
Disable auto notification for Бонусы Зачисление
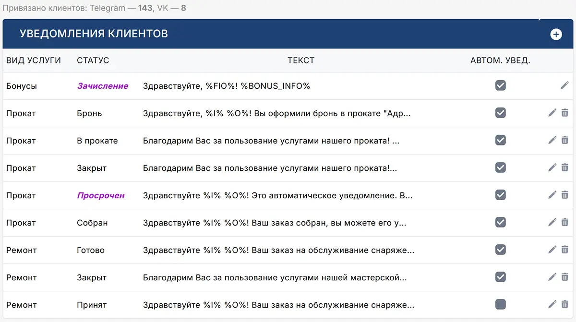pyautogui.click(x=500, y=85)
